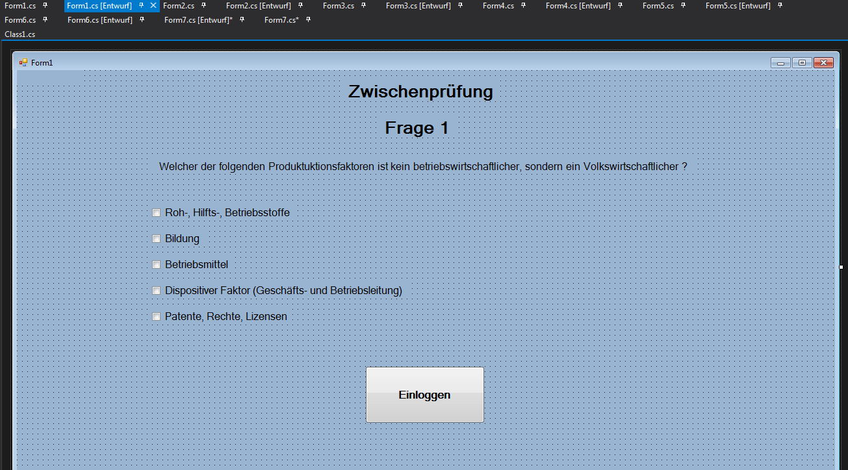Pin the Form4.cs tab
The image size is (848, 470).
tap(524, 6)
